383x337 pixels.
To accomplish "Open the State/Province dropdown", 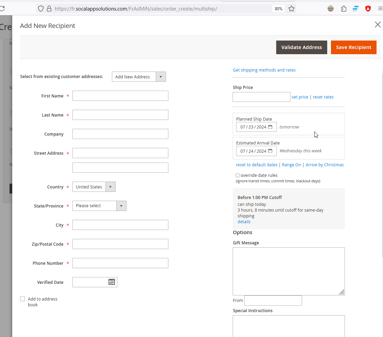I will 99,206.
